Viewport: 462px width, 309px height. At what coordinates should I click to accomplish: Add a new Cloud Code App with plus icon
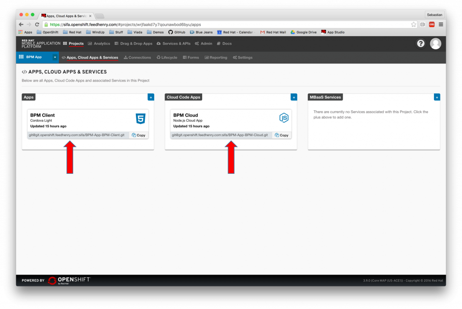[x=294, y=97]
